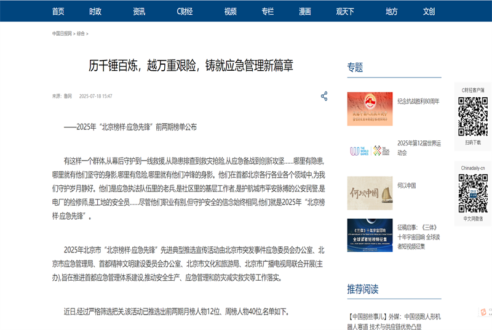
Task: Select 观天下 in the top menu
Action: (345, 11)
